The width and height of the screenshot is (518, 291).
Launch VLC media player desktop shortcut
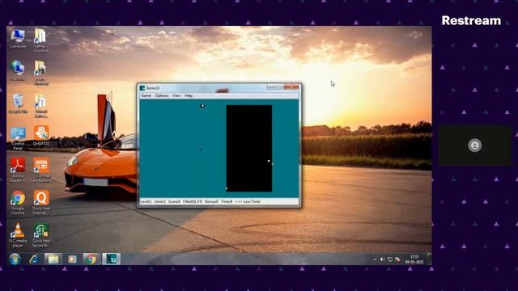pyautogui.click(x=18, y=235)
